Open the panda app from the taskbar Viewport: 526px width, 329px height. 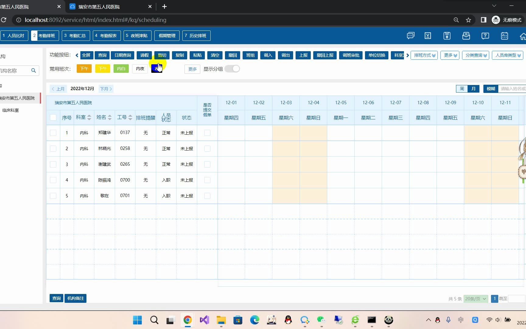388,320
